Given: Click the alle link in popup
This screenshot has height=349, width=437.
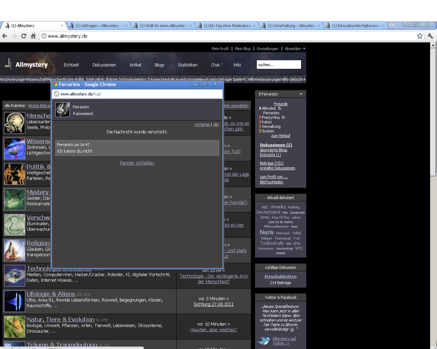Looking at the screenshot, I should pyautogui.click(x=216, y=124).
